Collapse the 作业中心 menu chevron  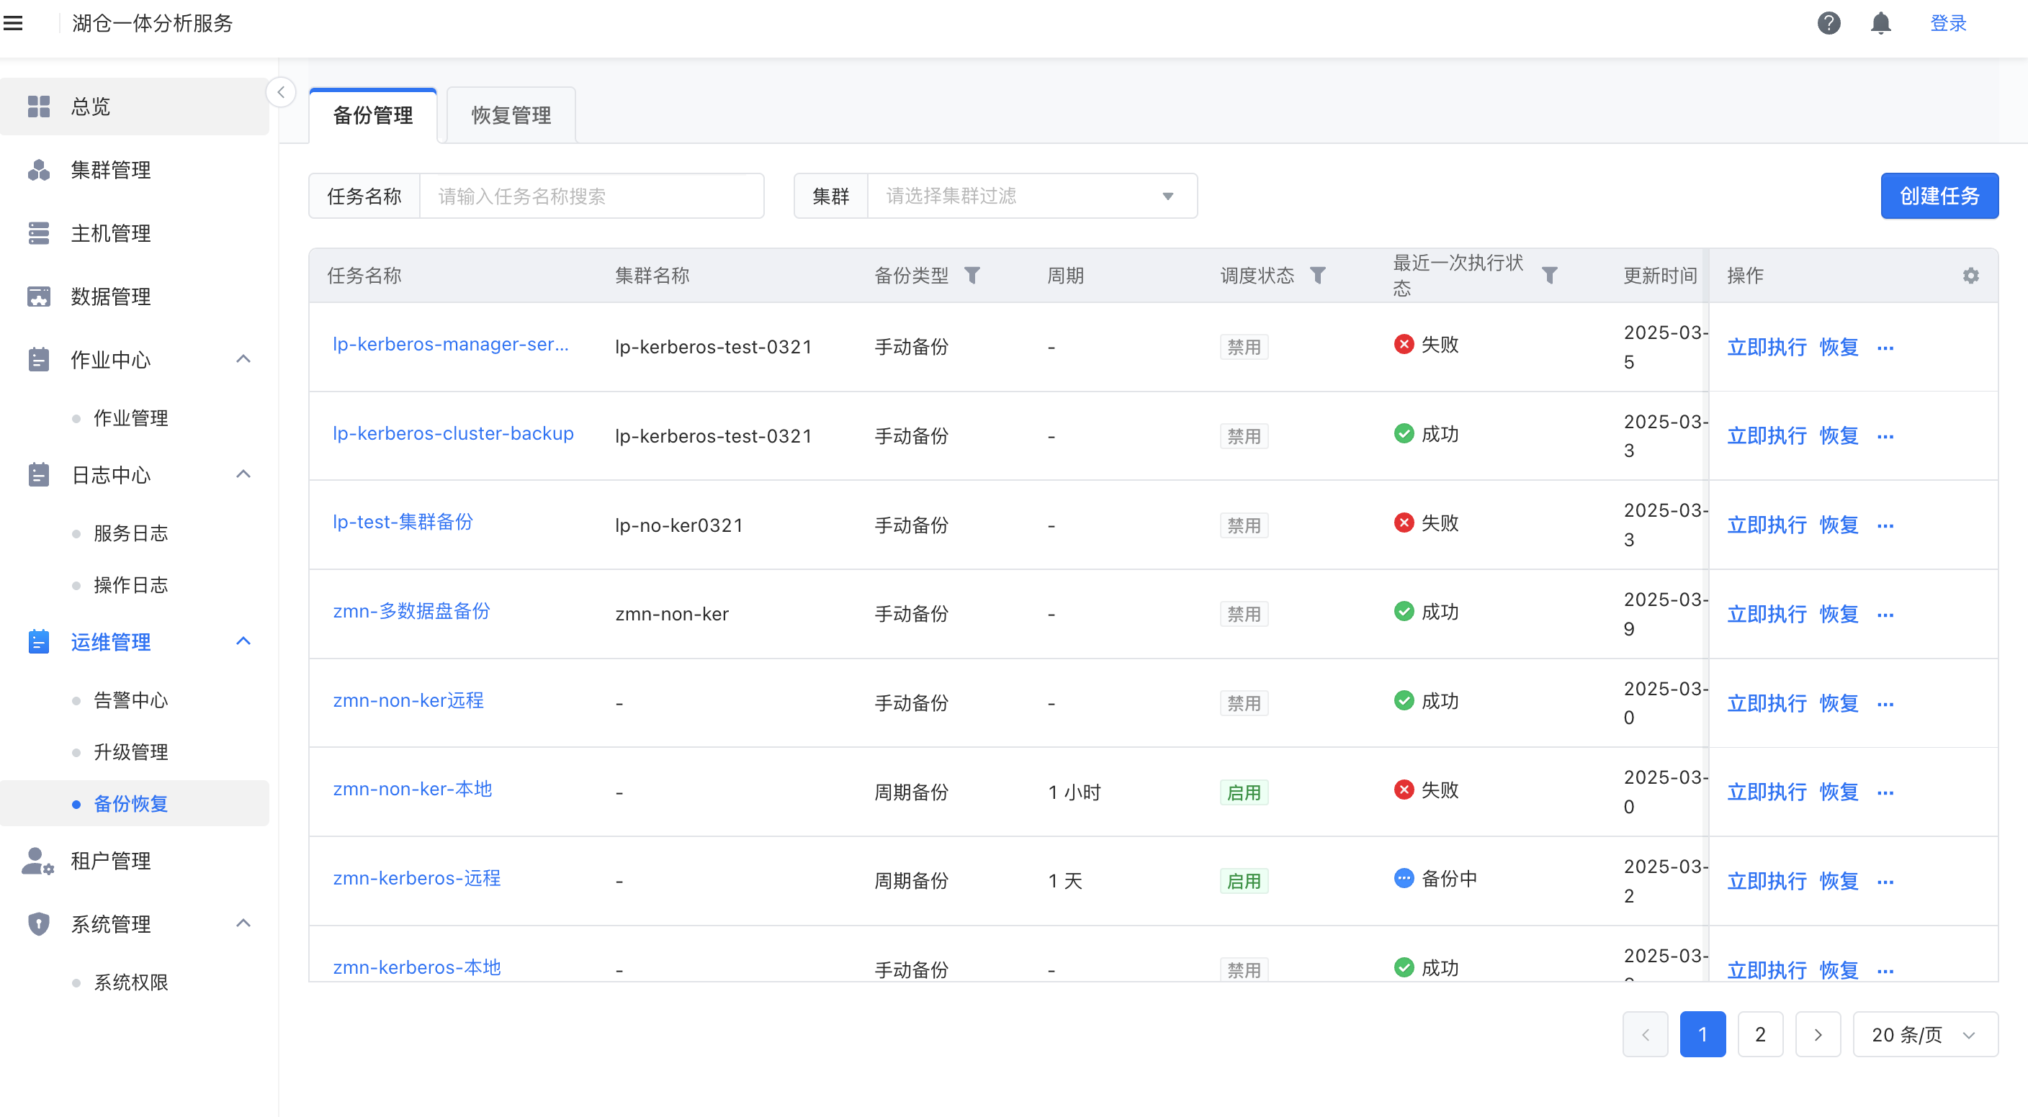click(x=243, y=359)
